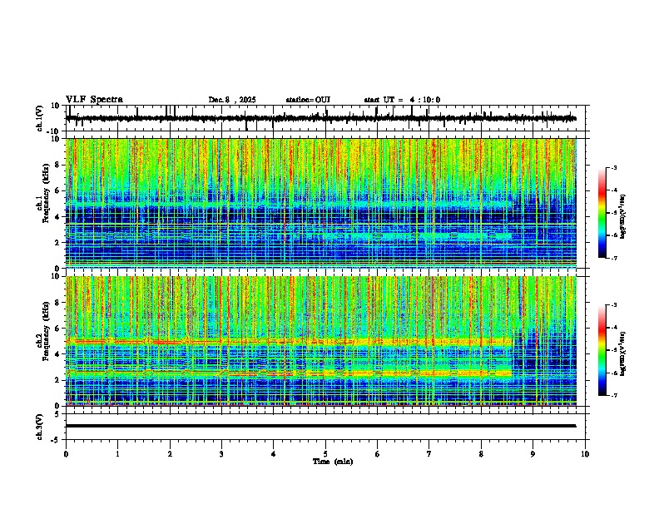Click the "8" kHz tick on ch.2 spectrogram axis
659x509 pixels.
tap(58, 303)
